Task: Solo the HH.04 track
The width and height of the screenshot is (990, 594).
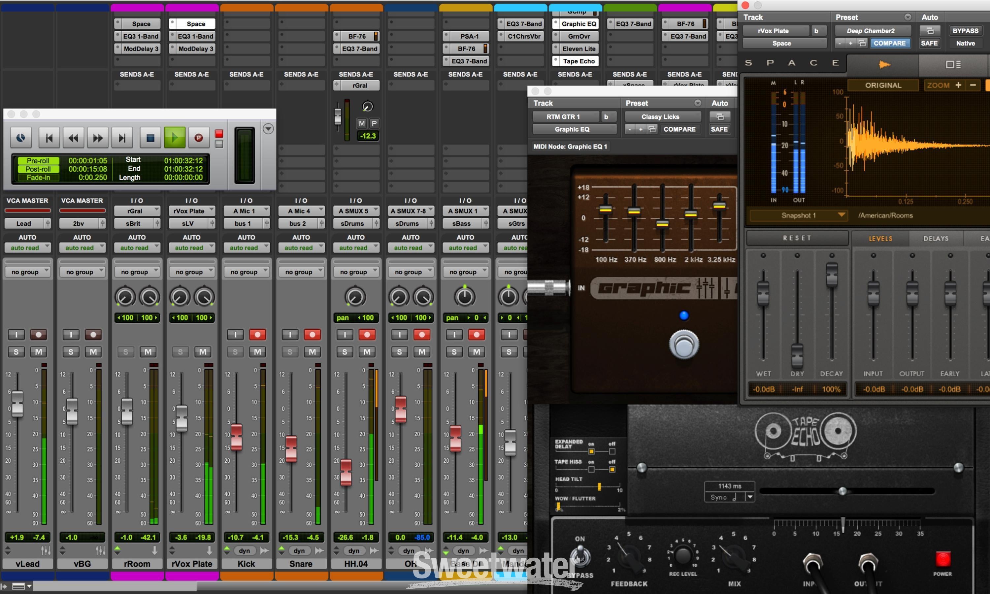Action: pyautogui.click(x=345, y=352)
